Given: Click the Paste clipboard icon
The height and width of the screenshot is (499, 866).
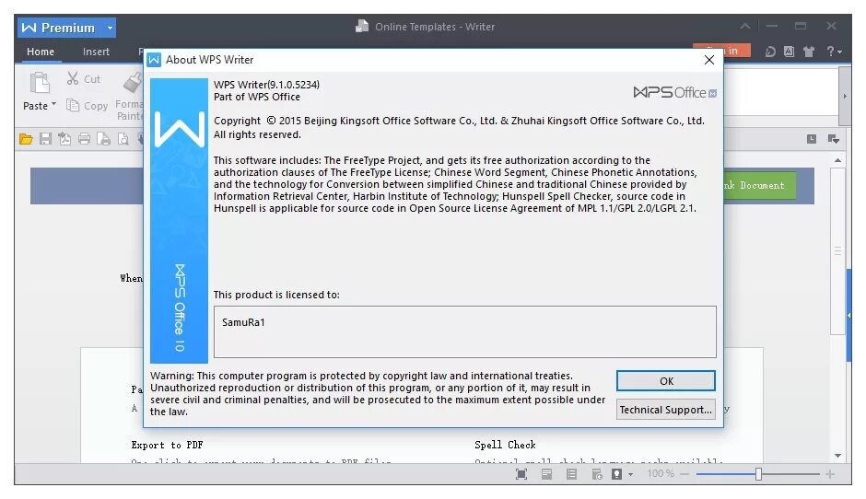Looking at the screenshot, I should pyautogui.click(x=40, y=83).
